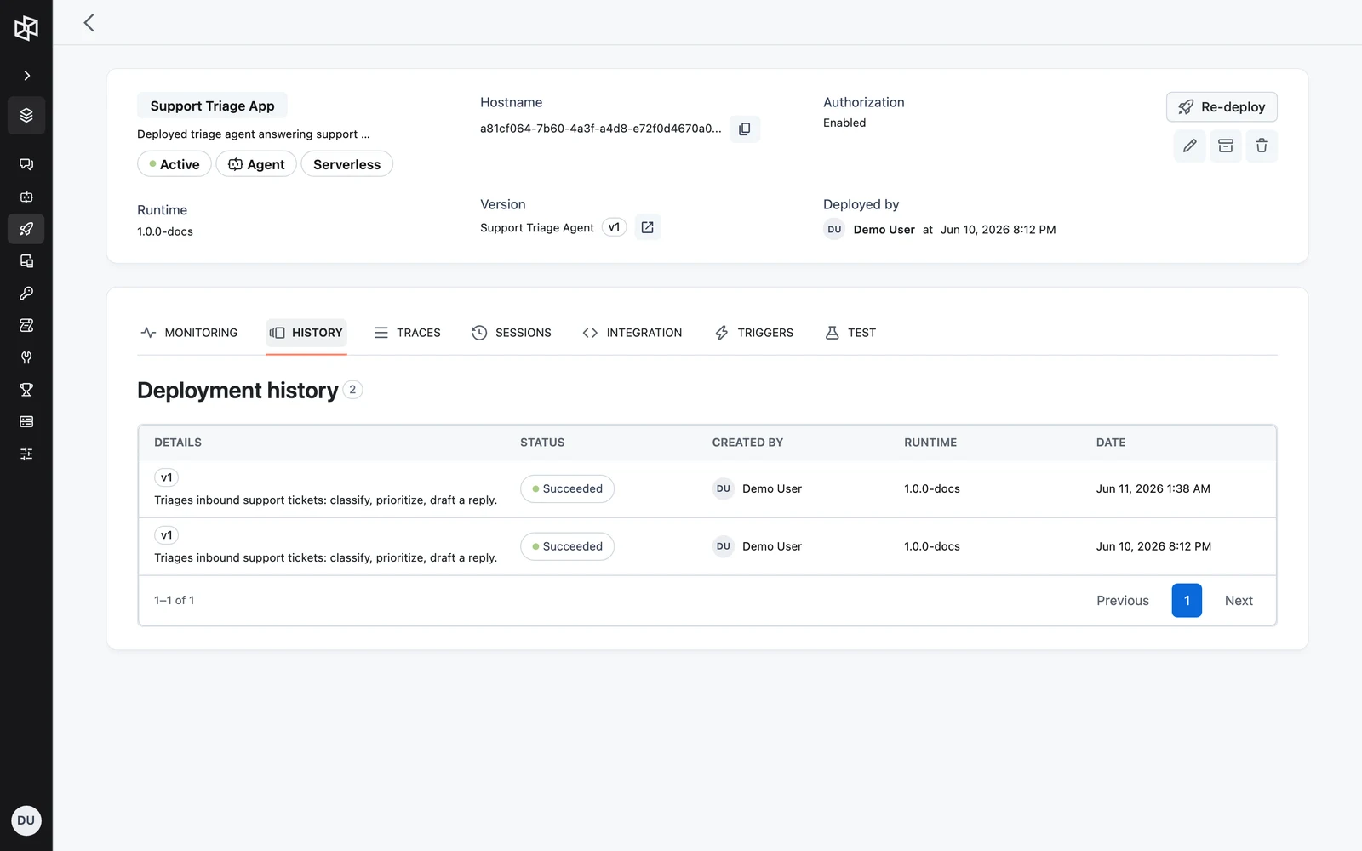
Task: Click the deployment history count badge 2
Action: [352, 390]
